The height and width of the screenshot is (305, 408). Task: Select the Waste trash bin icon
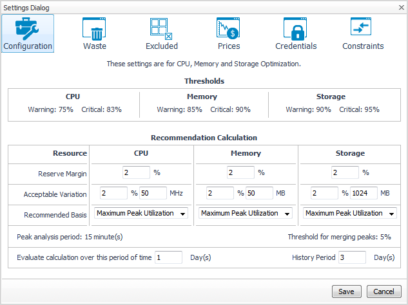(x=94, y=29)
